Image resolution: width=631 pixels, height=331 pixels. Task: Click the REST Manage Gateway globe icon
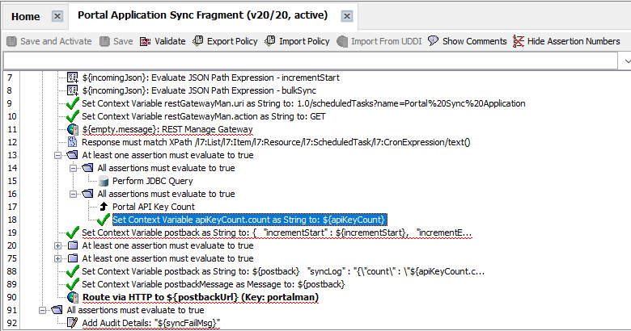[73, 129]
